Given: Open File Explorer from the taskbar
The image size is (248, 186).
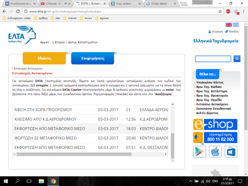Looking at the screenshot, I should coord(41,181).
